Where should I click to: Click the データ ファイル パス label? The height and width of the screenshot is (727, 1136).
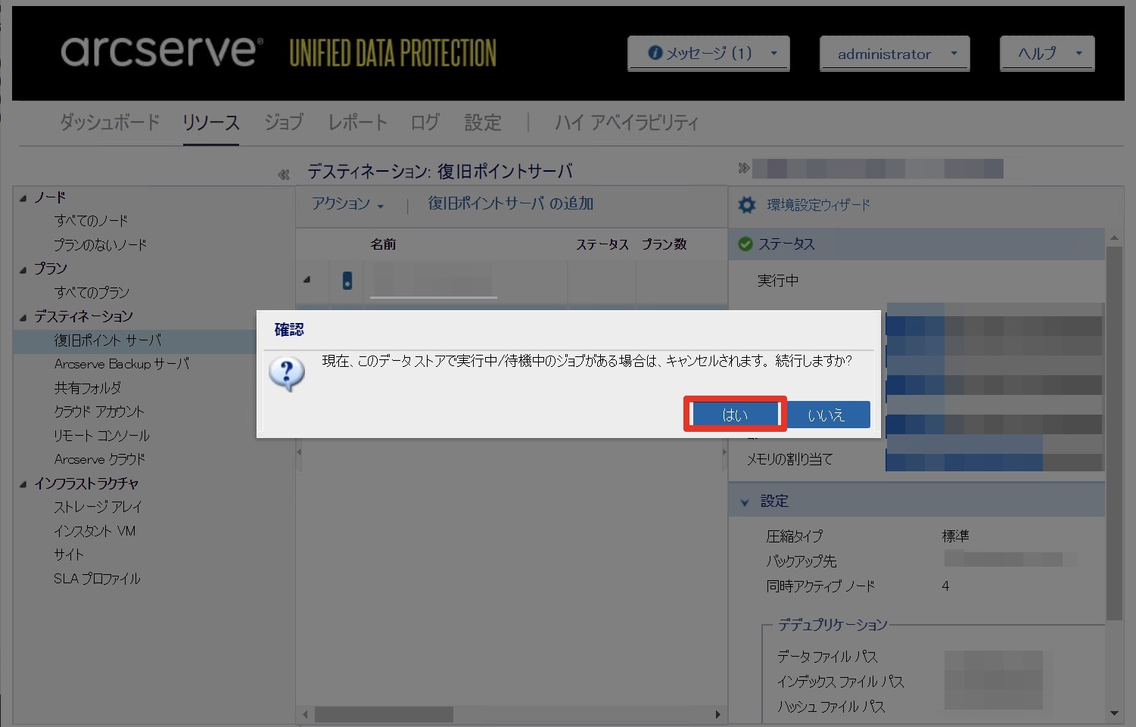(x=827, y=657)
